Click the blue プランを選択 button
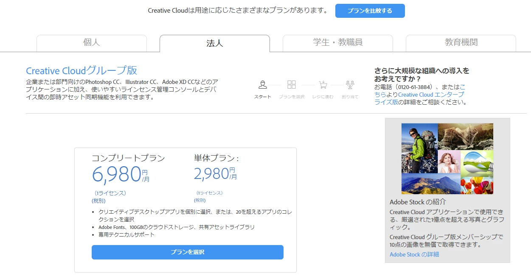 pos(188,252)
